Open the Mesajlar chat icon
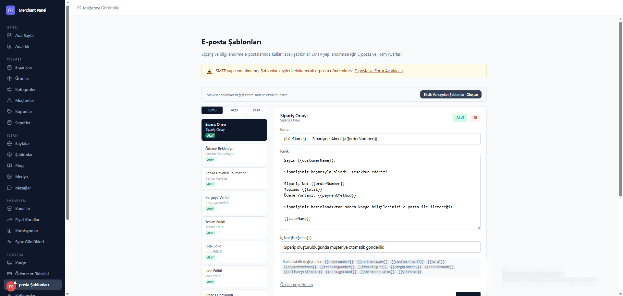This screenshot has height=296, width=623. (9, 188)
